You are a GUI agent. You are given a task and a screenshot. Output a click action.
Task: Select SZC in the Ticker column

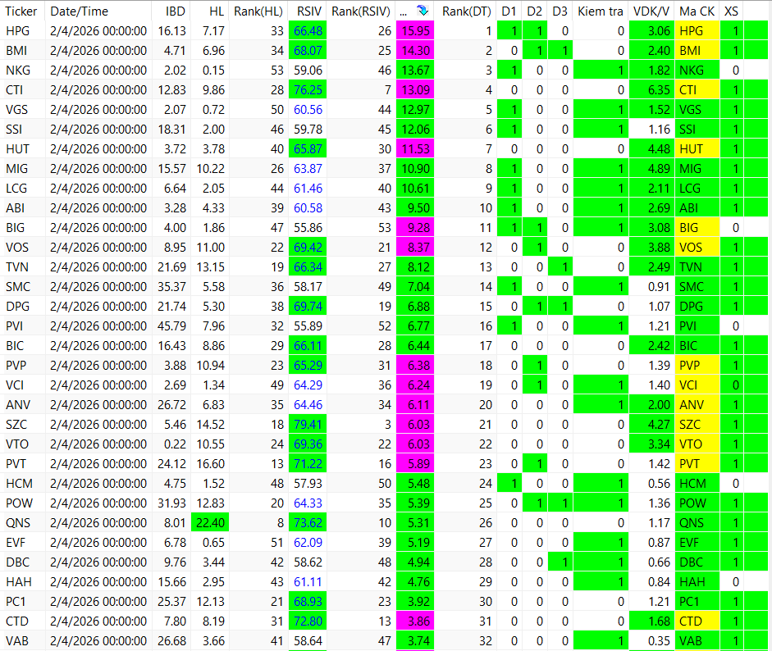16,425
